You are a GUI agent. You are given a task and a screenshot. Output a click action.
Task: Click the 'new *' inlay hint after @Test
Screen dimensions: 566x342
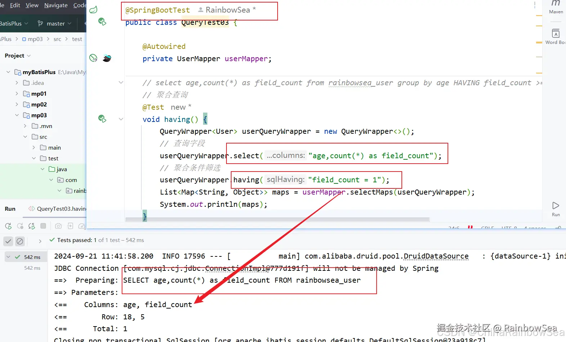coord(181,107)
